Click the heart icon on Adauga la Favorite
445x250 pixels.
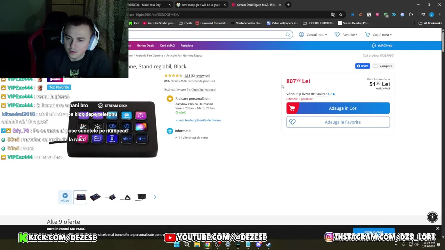click(x=292, y=122)
